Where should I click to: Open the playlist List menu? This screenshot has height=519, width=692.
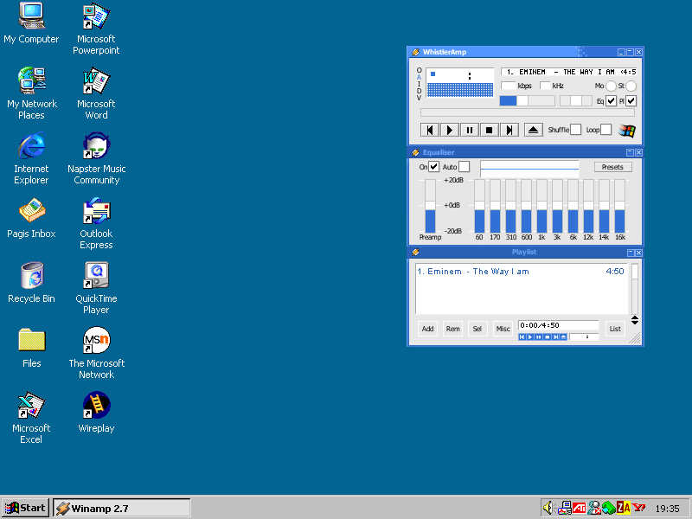tap(615, 329)
